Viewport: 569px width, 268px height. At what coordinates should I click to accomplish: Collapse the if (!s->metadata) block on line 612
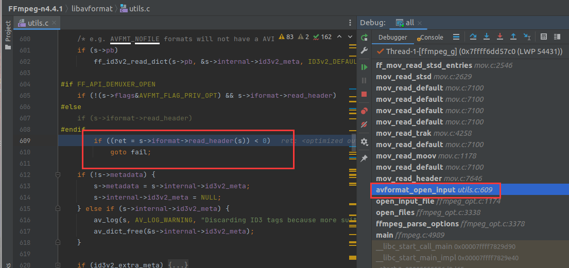click(57, 175)
